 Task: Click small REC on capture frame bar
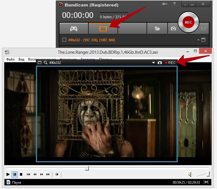tap(170, 63)
